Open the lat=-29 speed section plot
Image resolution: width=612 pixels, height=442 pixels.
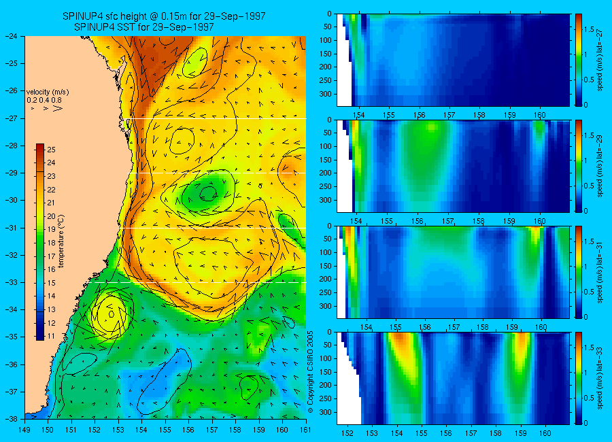pos(453,166)
